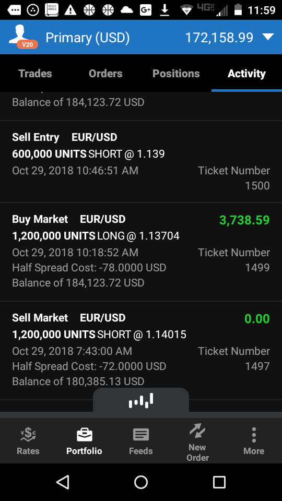Screen dimensions: 282x501
Task: Open Sell Market ticket 1497 entry
Action: [141, 350]
